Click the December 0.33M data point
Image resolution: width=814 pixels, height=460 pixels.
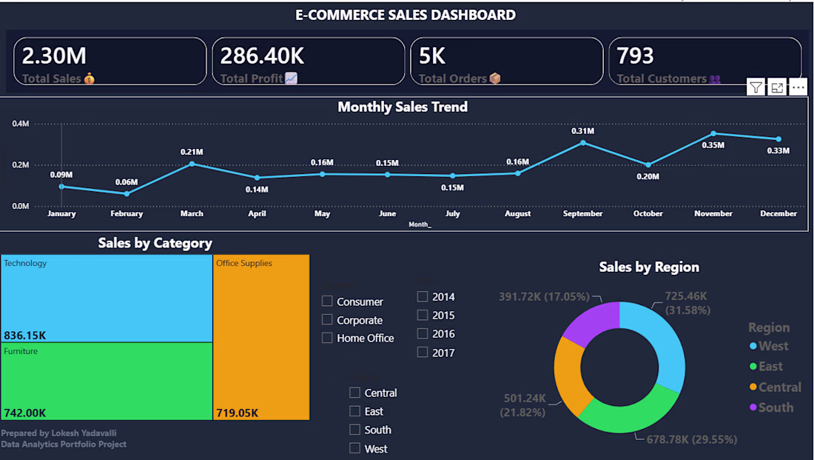point(778,139)
